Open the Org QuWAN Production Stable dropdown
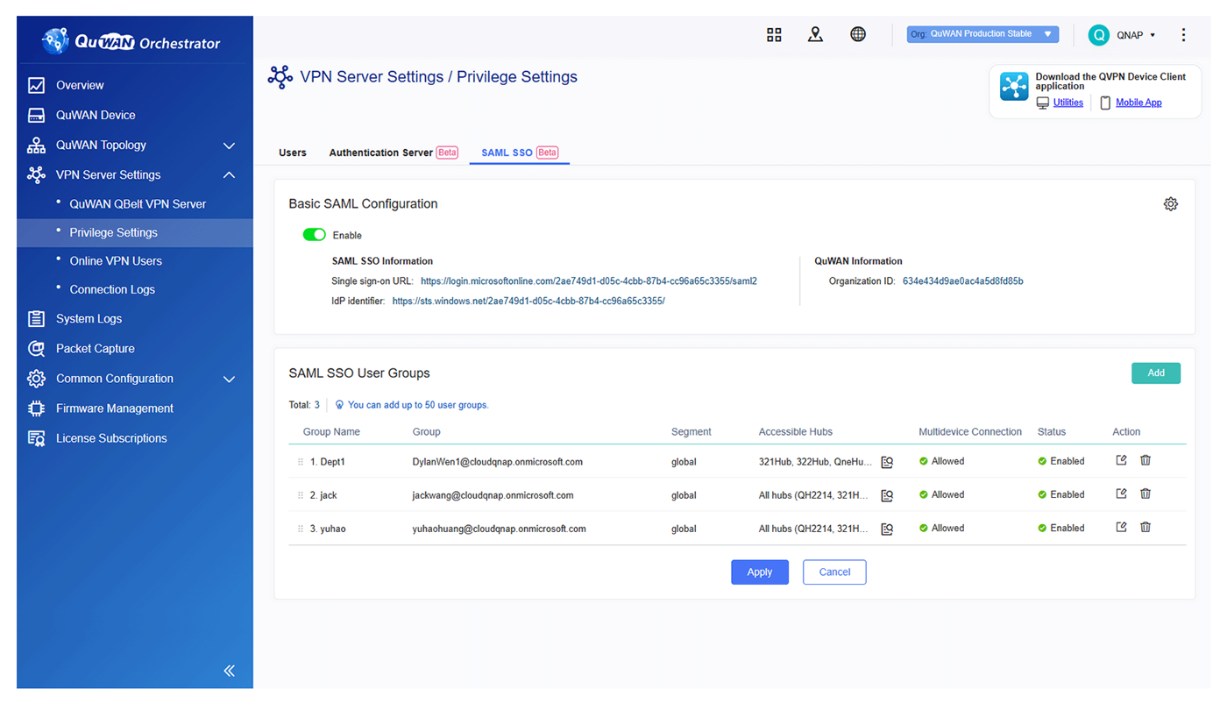Image resolution: width=1227 pixels, height=703 pixels. pos(982,34)
